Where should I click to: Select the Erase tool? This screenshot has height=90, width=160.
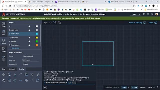[38, 75]
